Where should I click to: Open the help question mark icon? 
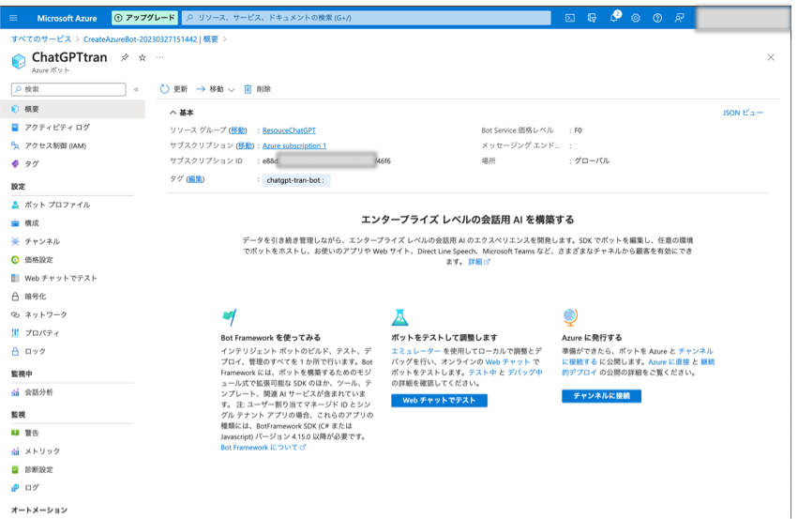(657, 18)
